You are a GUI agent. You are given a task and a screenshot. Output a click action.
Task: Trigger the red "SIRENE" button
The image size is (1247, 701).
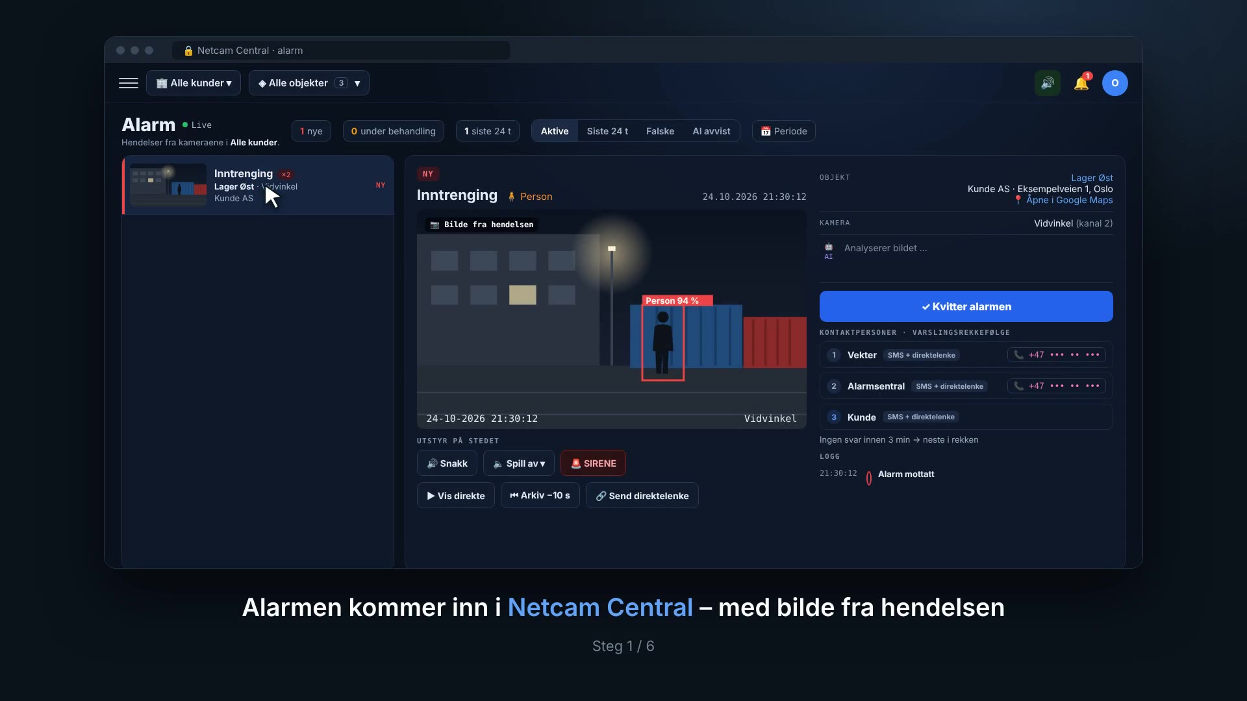[593, 463]
